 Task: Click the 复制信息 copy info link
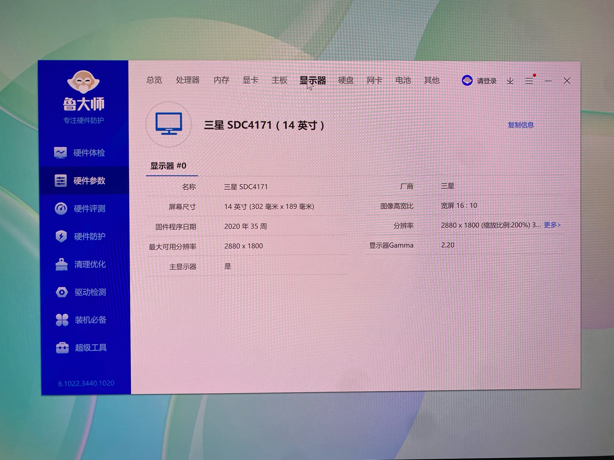pyautogui.click(x=520, y=125)
